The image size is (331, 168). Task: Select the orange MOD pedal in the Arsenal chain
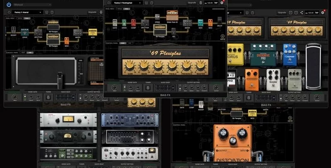67,41
